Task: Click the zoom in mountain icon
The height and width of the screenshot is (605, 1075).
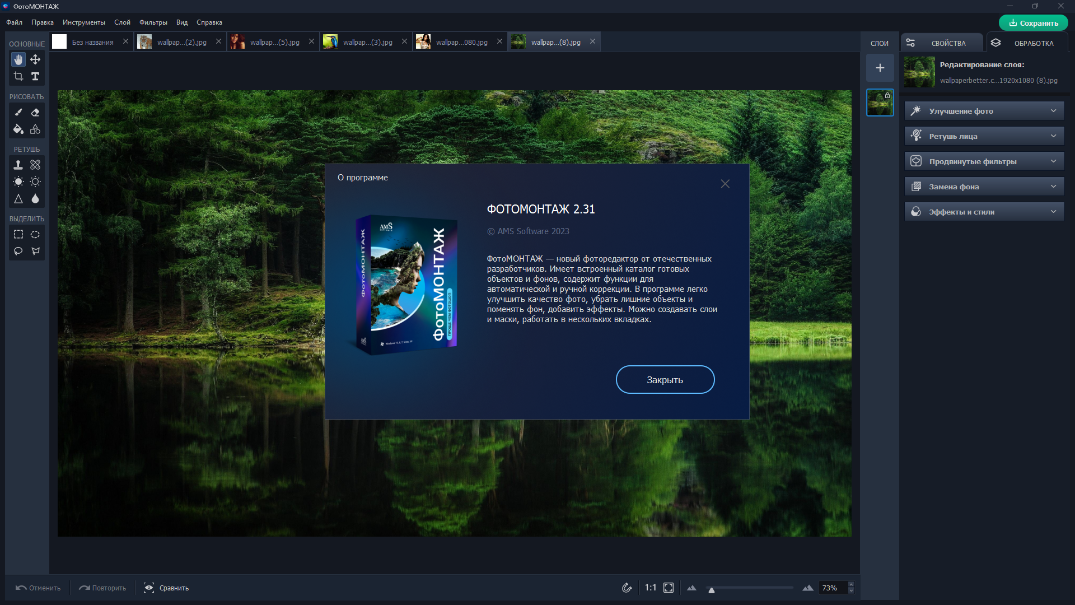Action: tap(807, 588)
